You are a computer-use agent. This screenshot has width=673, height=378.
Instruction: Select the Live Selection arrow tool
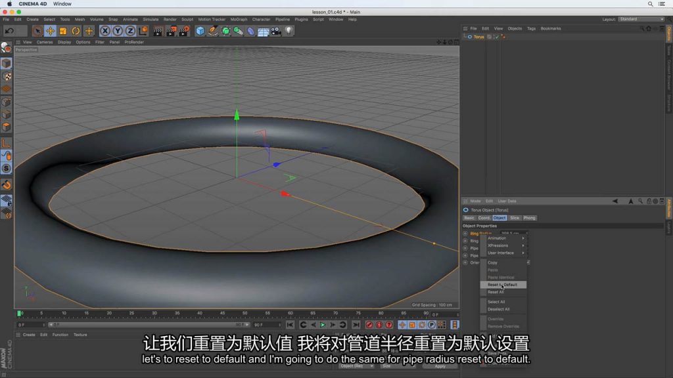37,31
